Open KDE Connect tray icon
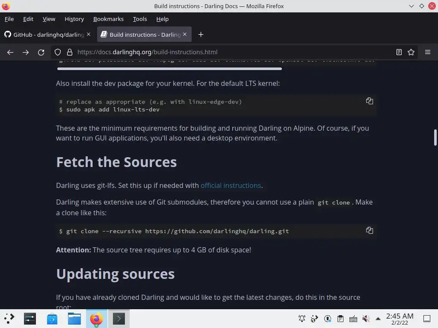 click(x=314, y=319)
